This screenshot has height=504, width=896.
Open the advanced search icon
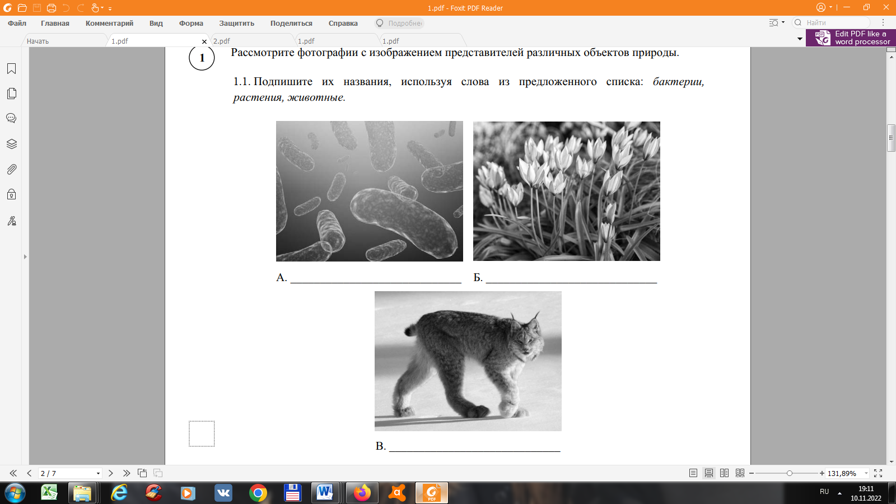tap(774, 23)
